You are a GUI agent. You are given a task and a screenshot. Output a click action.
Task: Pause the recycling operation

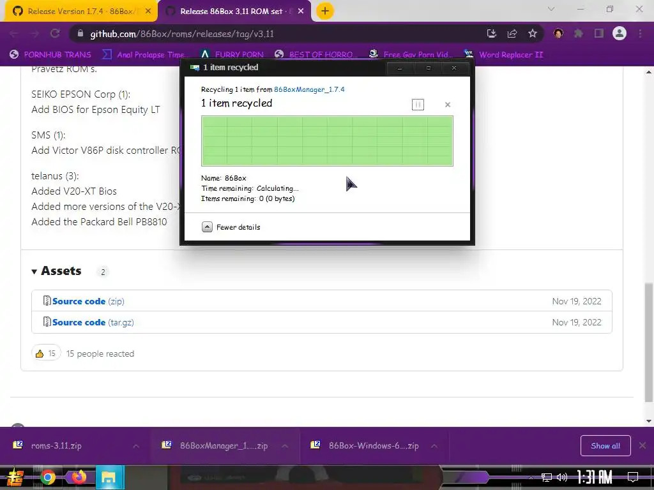[418, 105]
